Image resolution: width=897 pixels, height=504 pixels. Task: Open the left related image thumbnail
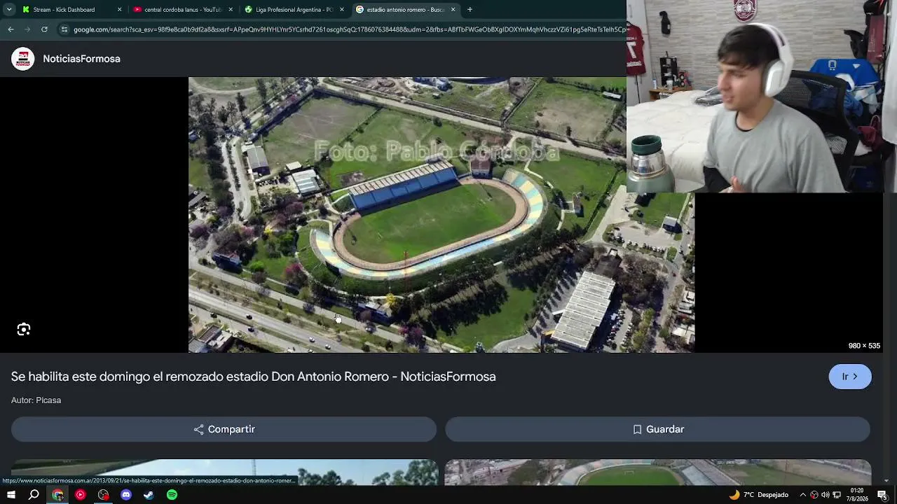point(224,472)
